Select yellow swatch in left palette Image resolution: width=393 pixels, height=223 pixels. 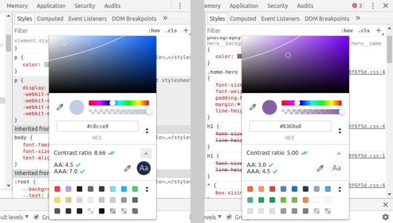coord(58,200)
